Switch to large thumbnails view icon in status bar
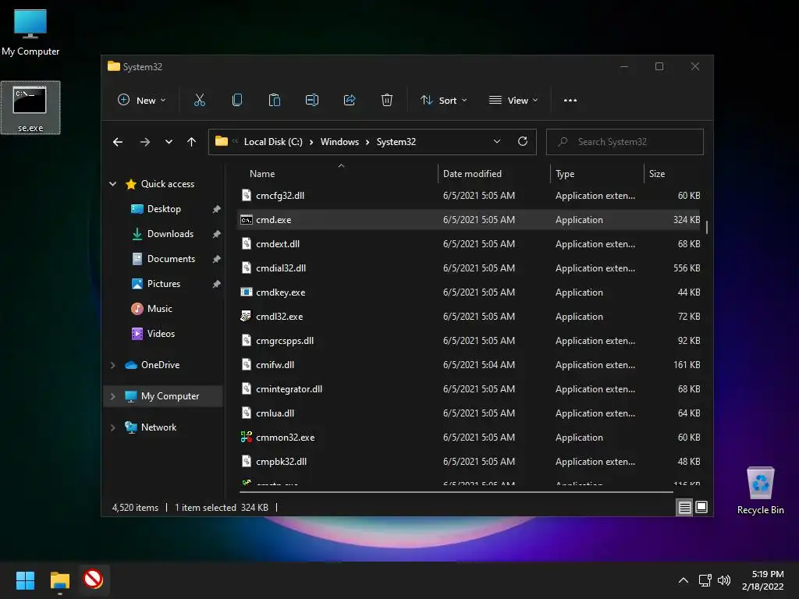The width and height of the screenshot is (799, 599). (x=701, y=507)
